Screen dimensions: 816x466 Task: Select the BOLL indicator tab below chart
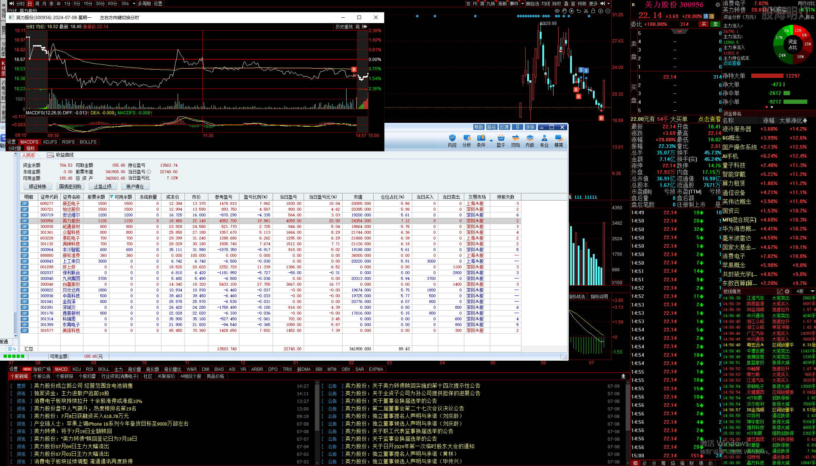(x=104, y=369)
